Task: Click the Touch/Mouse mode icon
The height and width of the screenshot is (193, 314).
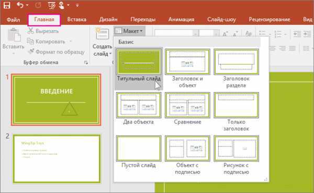Action: pos(61,5)
